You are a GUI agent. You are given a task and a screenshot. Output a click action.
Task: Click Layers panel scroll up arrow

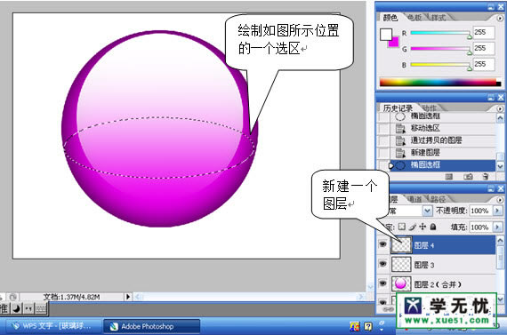(500, 240)
